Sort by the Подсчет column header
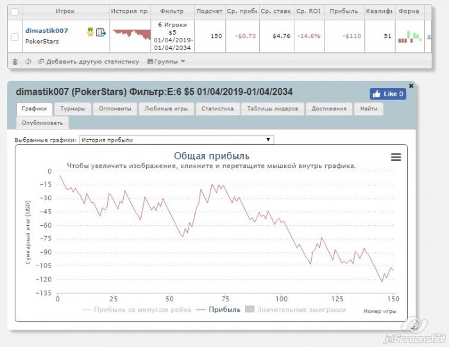 click(209, 12)
